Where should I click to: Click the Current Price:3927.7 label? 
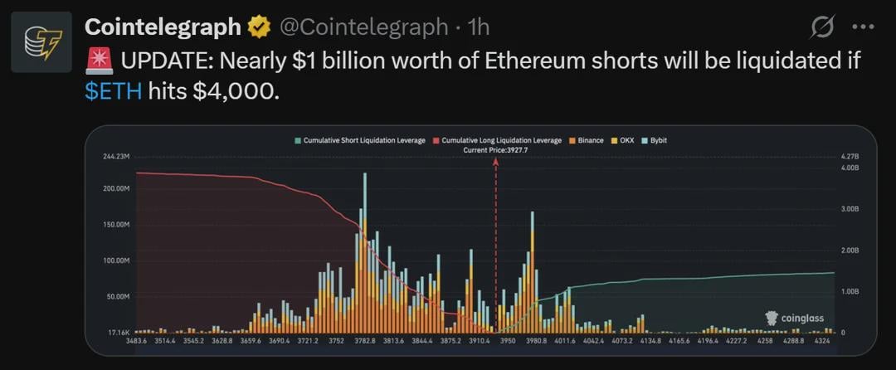pos(495,150)
